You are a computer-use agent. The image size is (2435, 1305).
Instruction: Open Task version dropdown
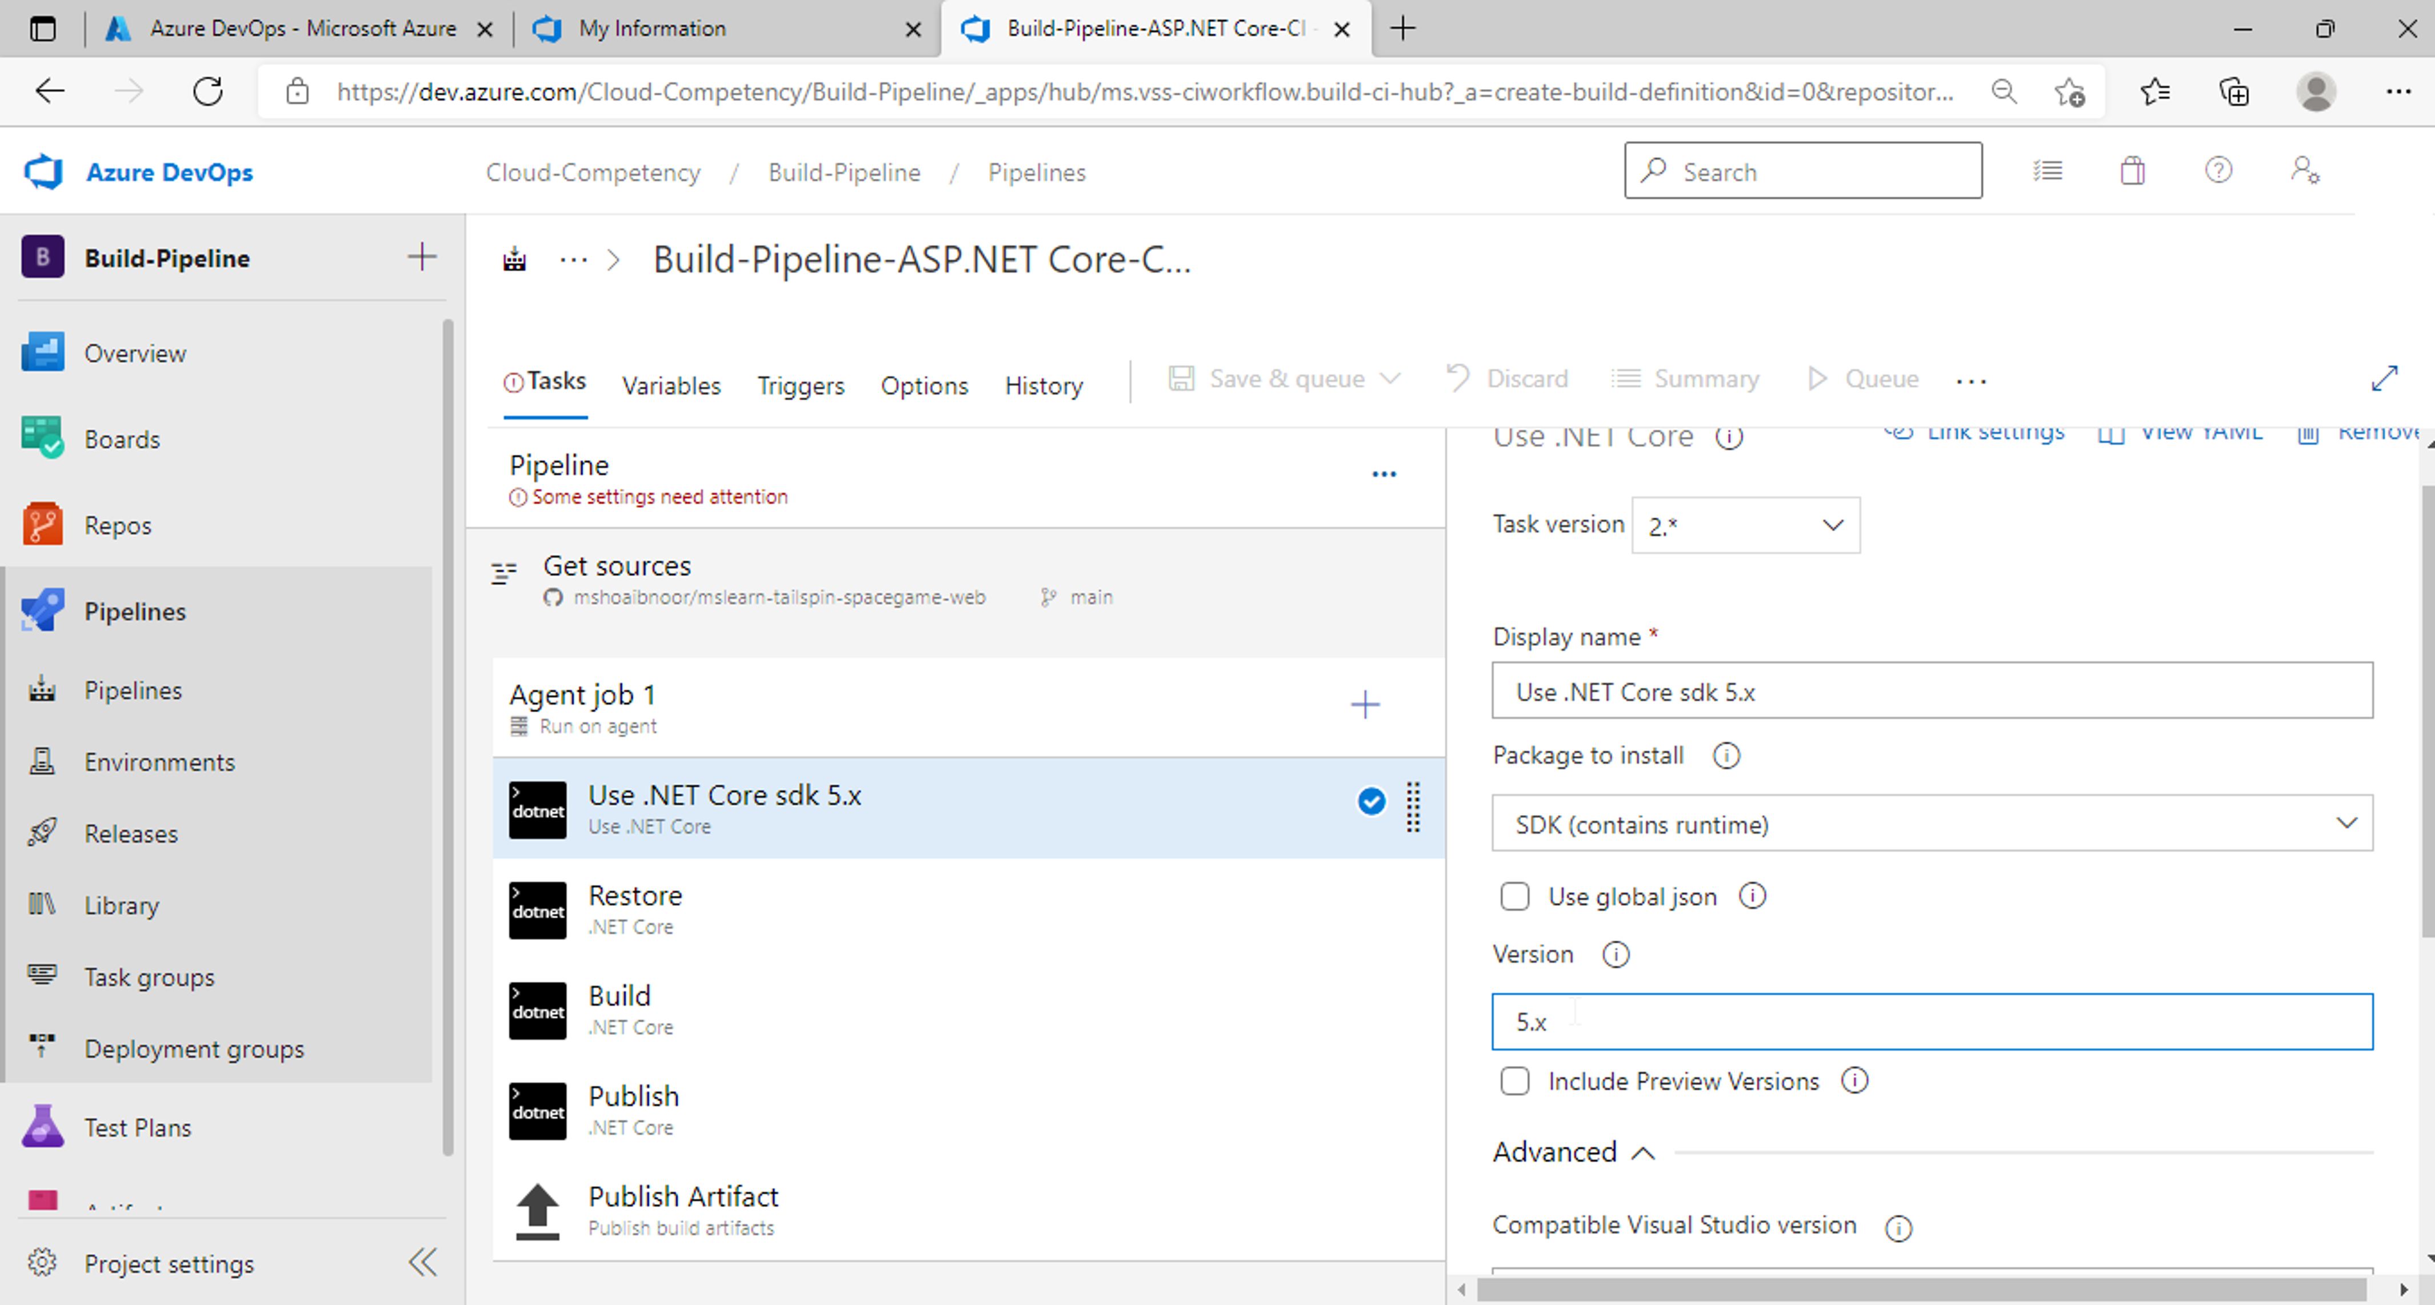pos(1745,525)
